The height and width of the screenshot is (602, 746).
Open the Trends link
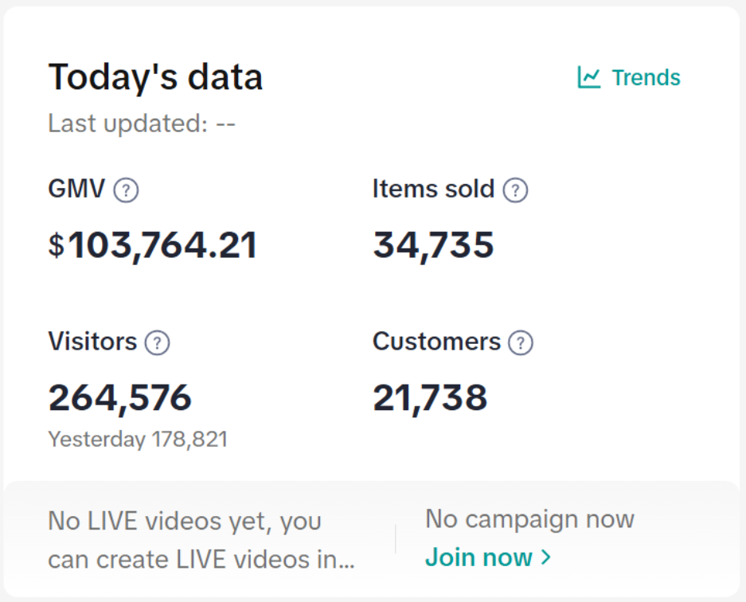[646, 78]
